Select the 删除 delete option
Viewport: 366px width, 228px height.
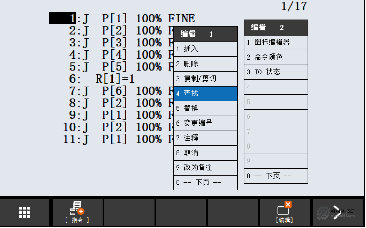pos(205,64)
